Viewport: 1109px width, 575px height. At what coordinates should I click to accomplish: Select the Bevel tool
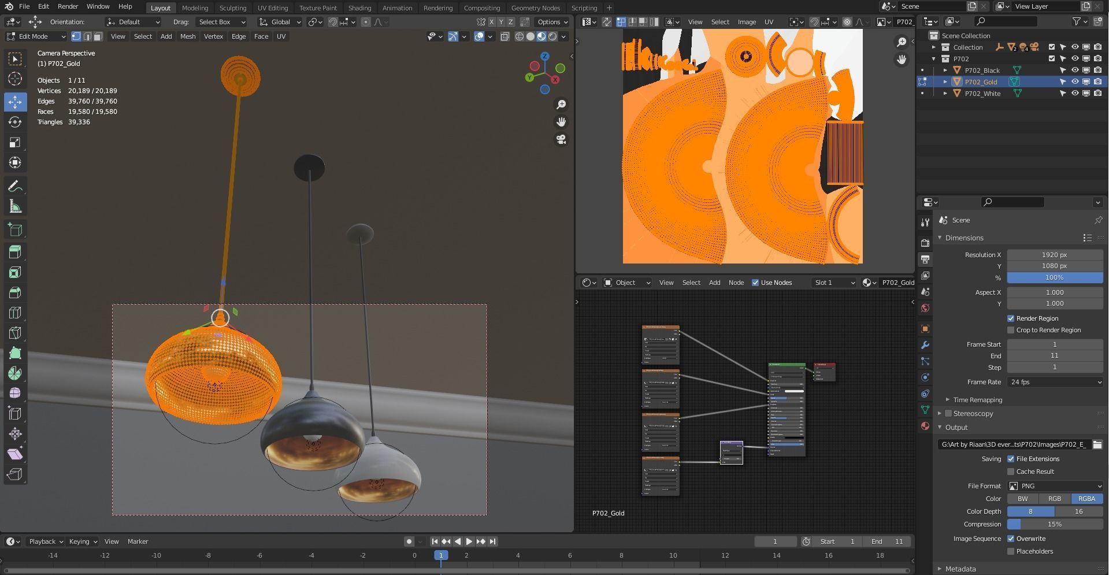click(15, 292)
